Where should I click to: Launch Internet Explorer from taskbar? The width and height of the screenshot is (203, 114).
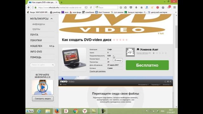(x=39, y=111)
